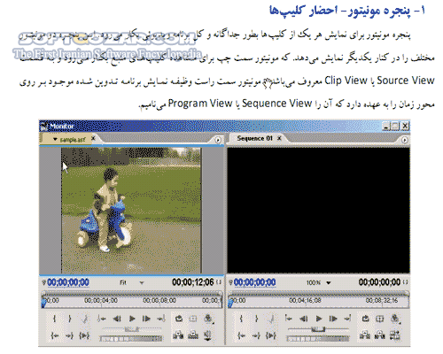Click the blue current timecode in the source monitor

tap(68, 282)
